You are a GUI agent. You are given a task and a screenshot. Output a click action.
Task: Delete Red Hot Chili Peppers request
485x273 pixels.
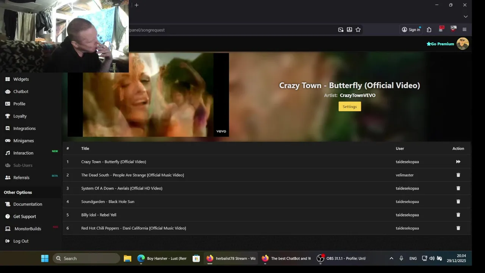458,228
